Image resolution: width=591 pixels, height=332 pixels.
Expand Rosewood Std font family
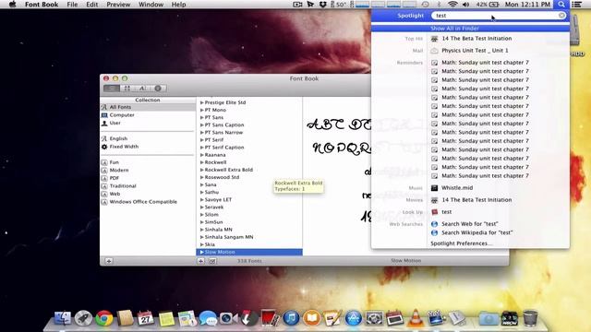pyautogui.click(x=201, y=177)
